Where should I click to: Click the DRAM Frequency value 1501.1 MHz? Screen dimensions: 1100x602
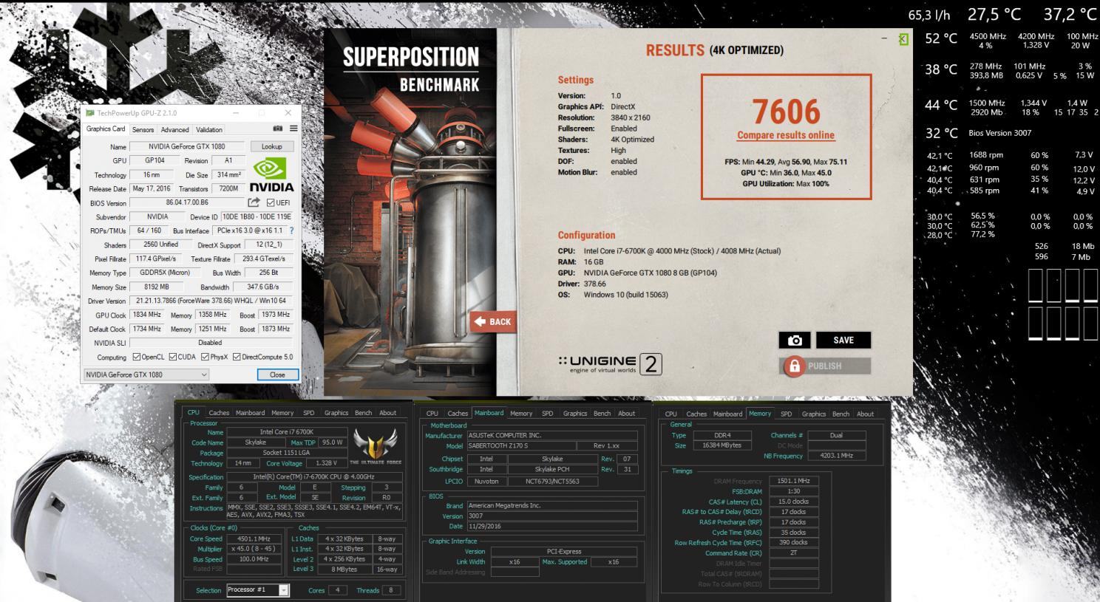(x=793, y=481)
